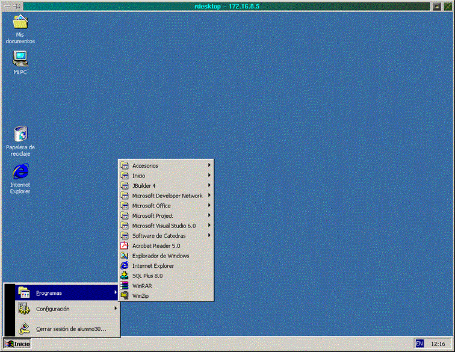Click the WinRAR books icon
This screenshot has height=352, width=455.
125,286
